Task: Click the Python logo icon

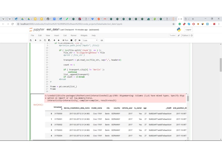Action: (179, 30)
